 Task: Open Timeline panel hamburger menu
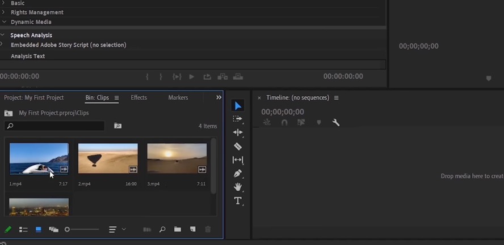click(x=336, y=98)
